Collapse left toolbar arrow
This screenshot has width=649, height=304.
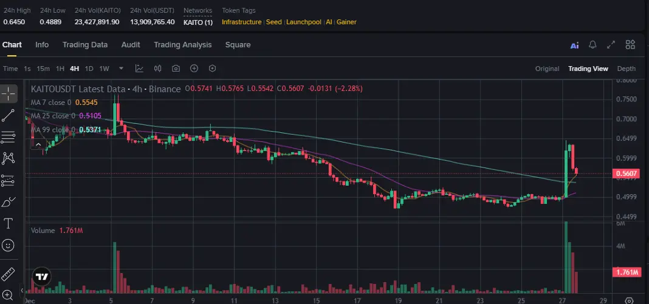21,291
